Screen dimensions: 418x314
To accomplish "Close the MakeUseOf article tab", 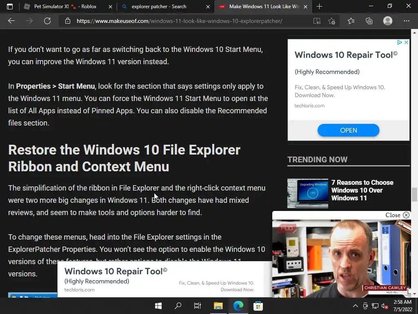I will click(x=306, y=7).
